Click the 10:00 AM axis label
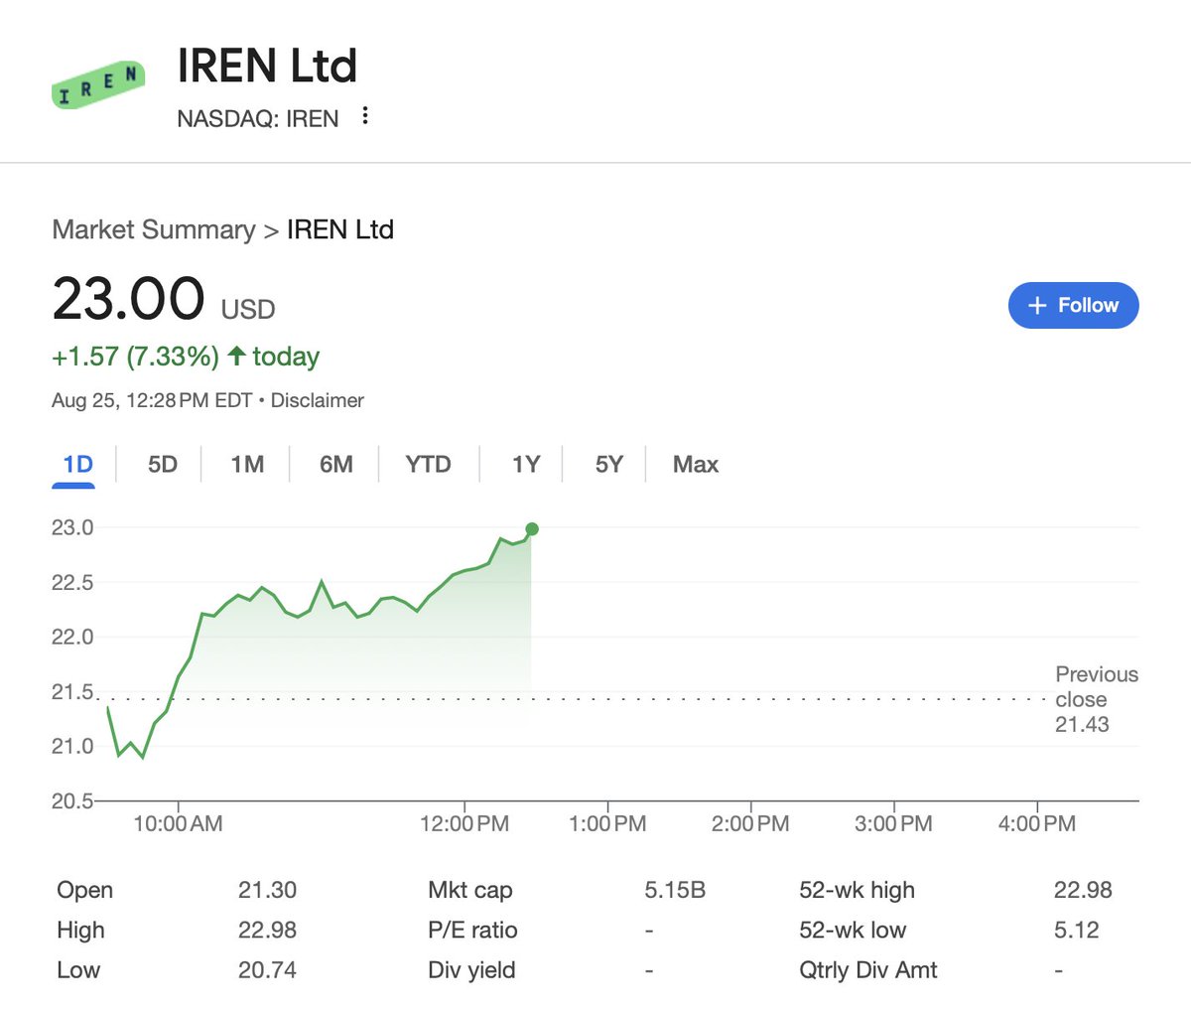Image resolution: width=1191 pixels, height=1013 pixels. click(178, 823)
